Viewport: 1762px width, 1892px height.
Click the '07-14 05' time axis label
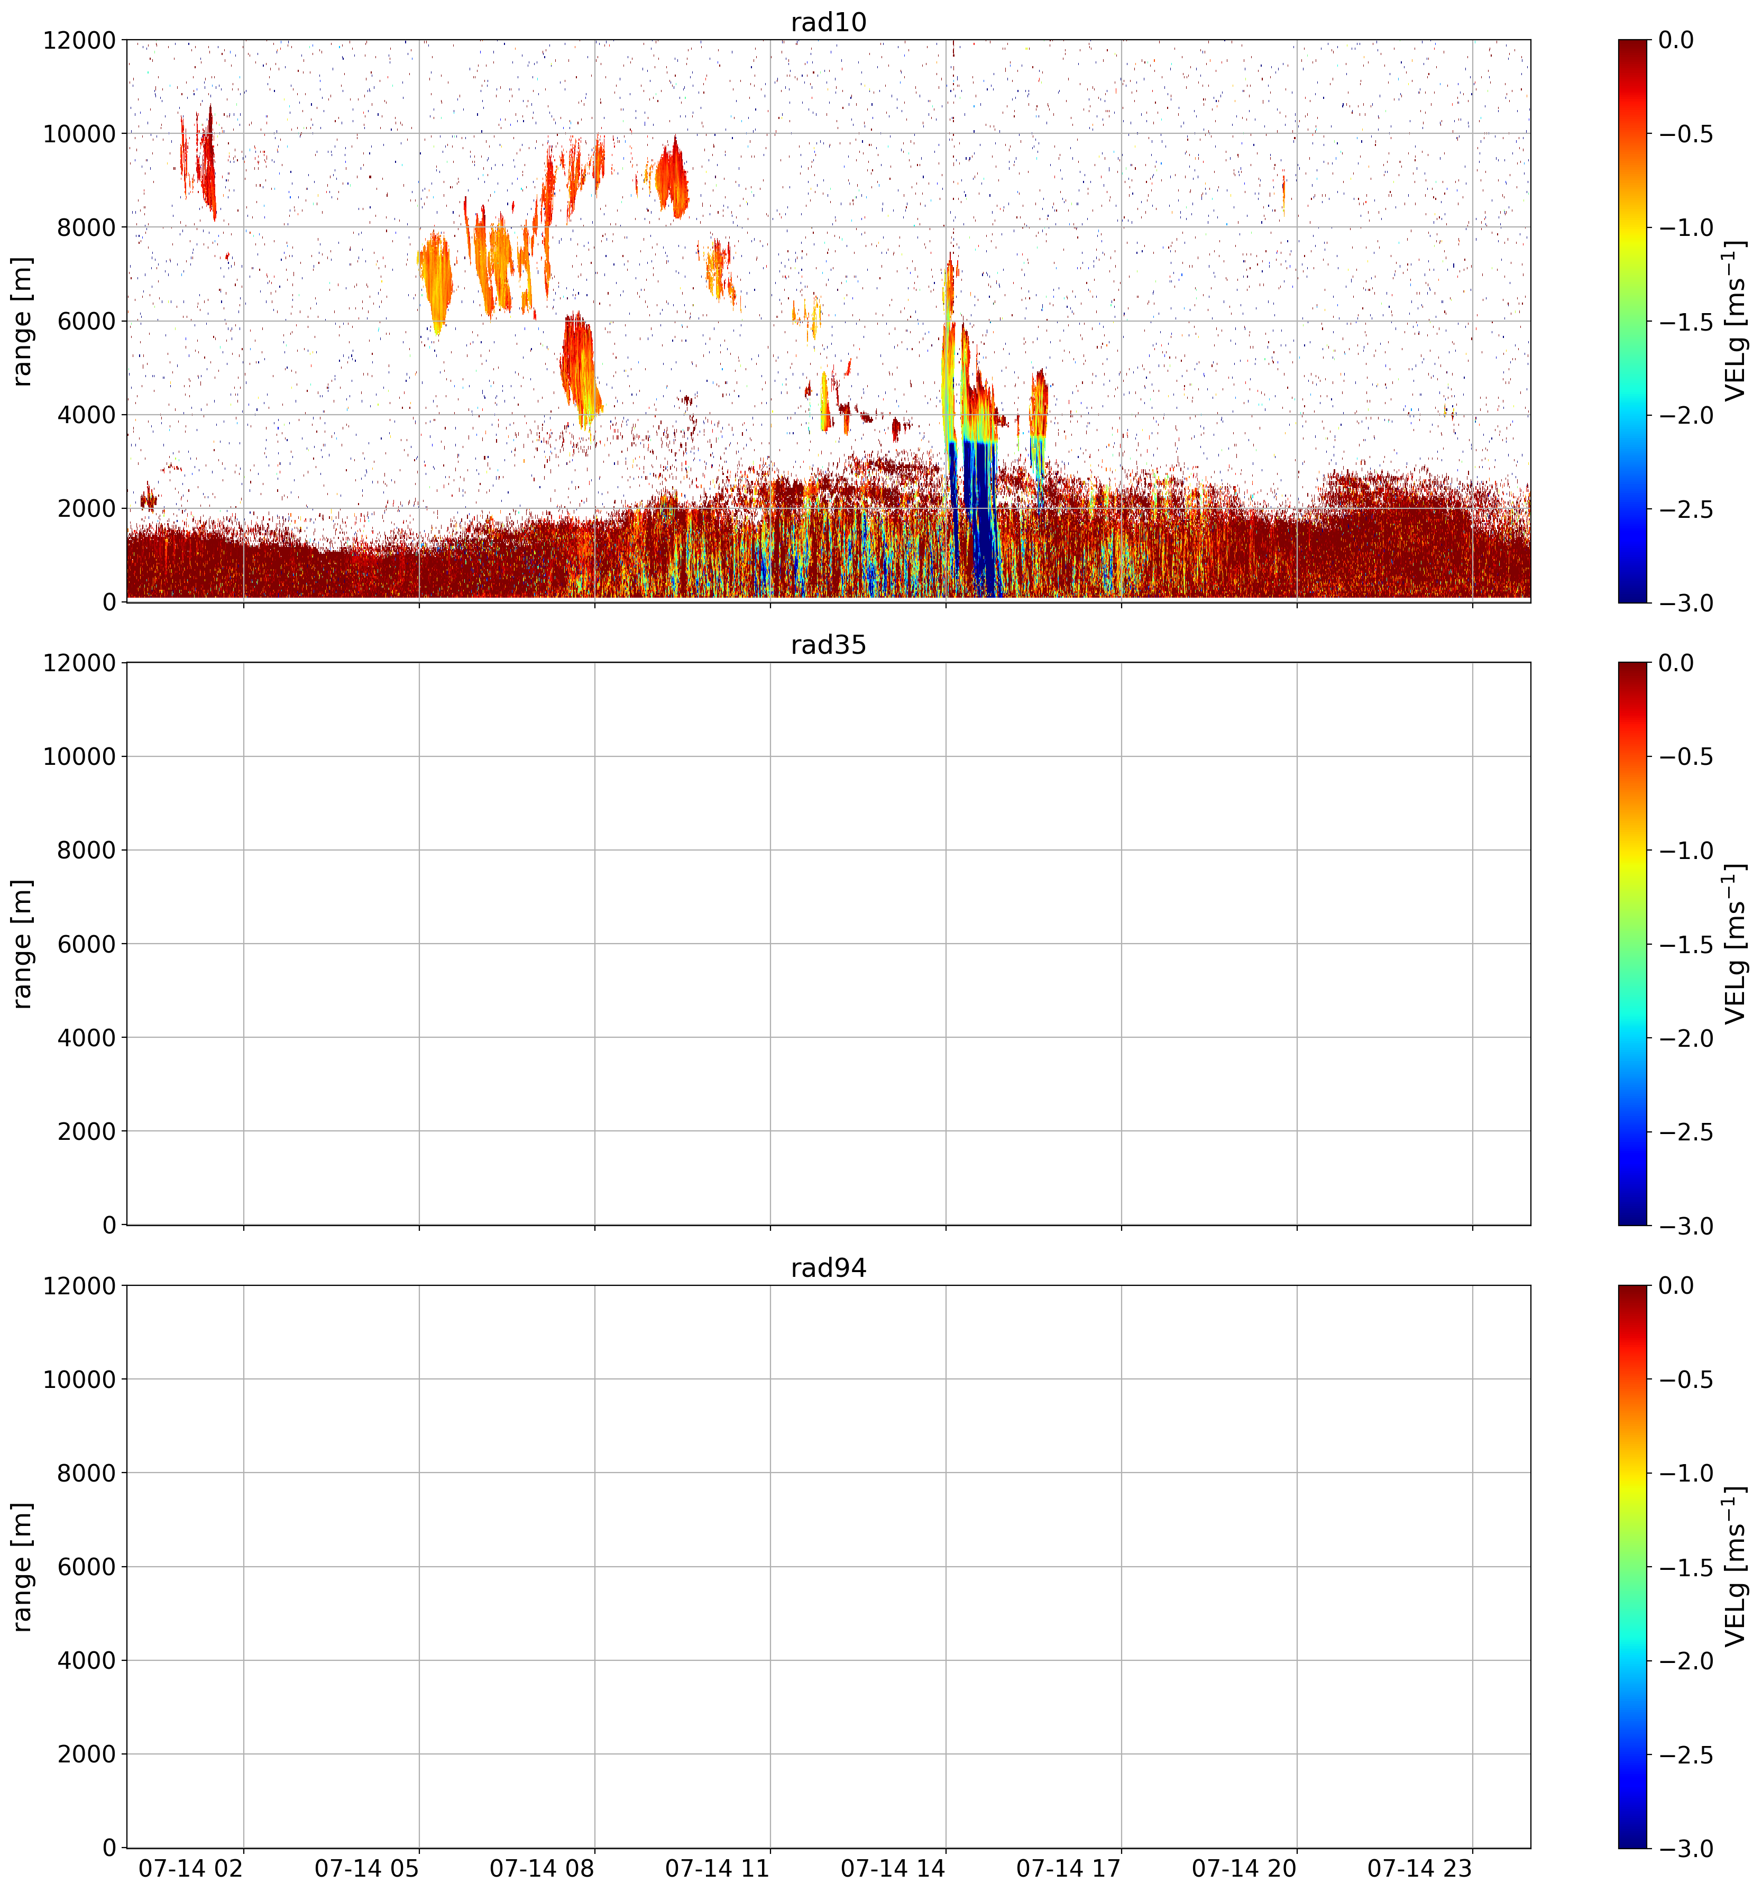click(366, 1868)
